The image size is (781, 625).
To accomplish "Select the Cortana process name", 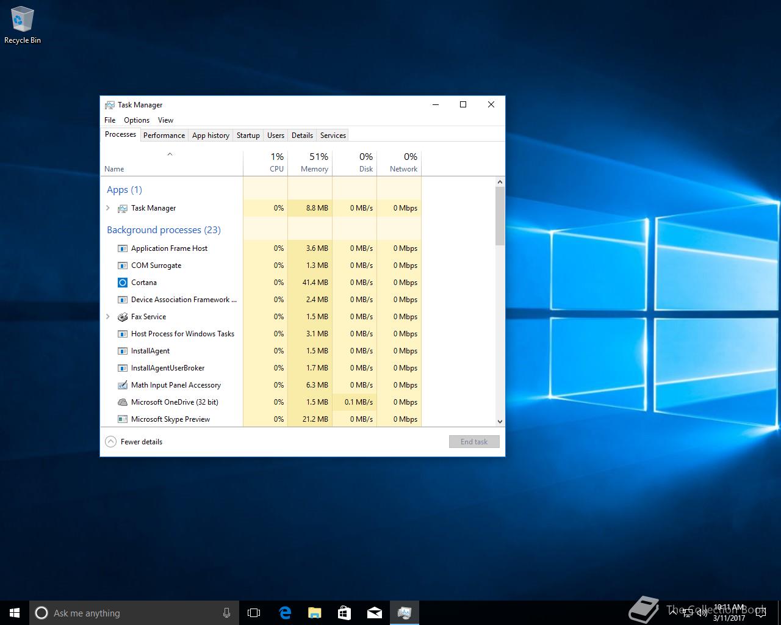I will point(144,283).
